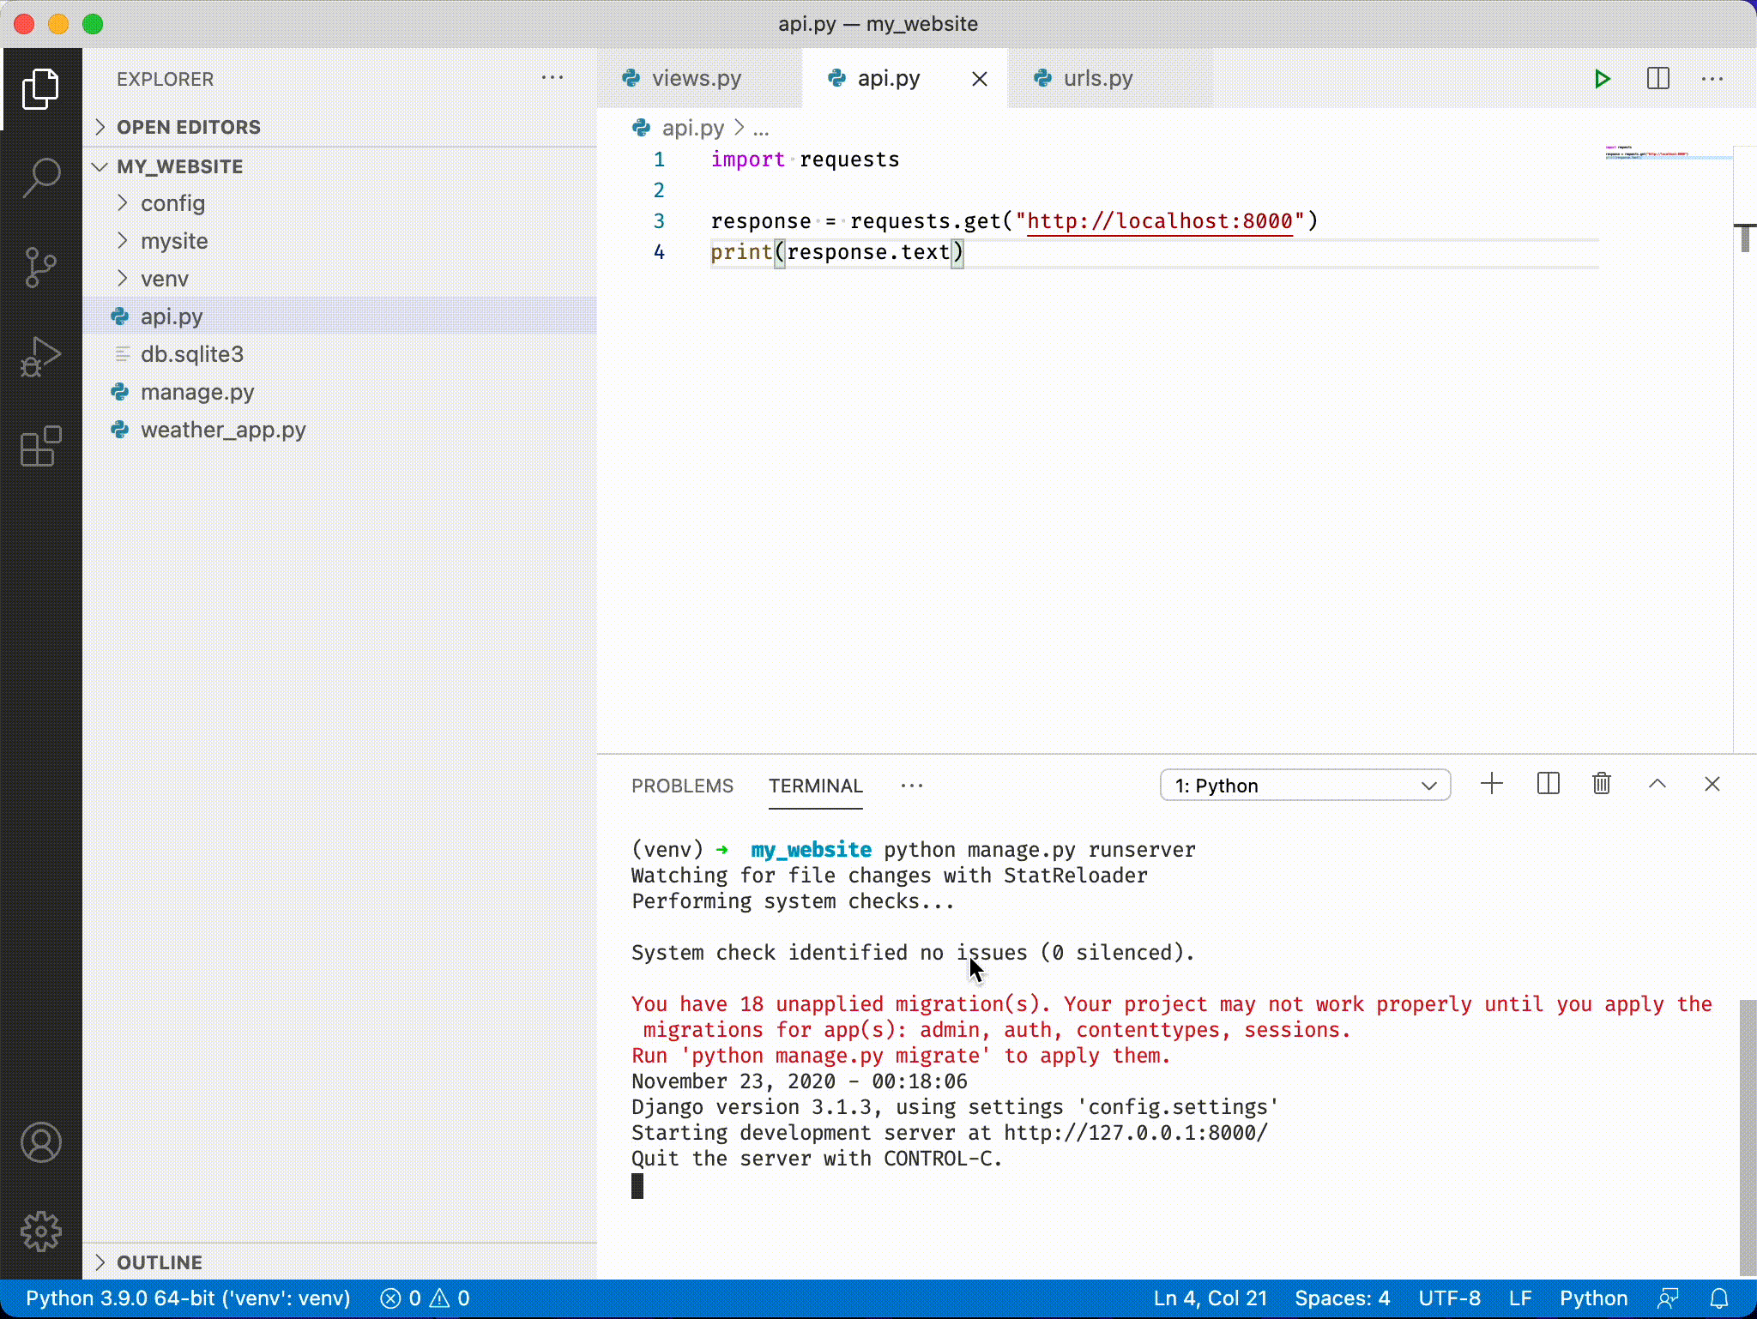The width and height of the screenshot is (1757, 1319).
Task: Open the '1: Python' terminal dropdown
Action: 1304,785
